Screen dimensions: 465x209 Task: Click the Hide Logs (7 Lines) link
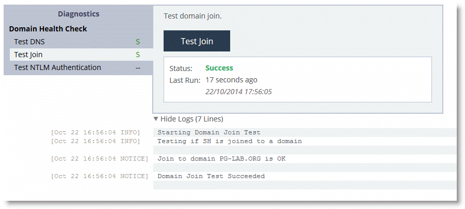coord(188,119)
